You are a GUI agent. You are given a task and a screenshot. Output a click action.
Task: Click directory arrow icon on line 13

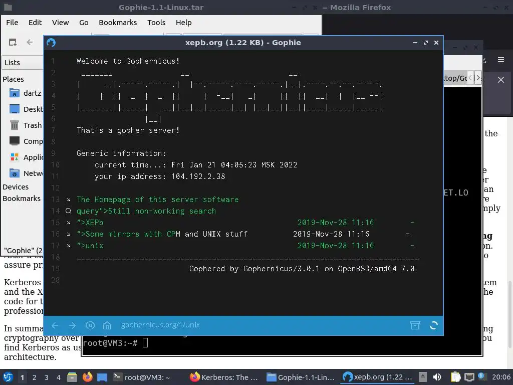(68, 200)
